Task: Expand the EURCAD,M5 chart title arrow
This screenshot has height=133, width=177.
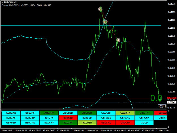Action: [x=2, y=2]
